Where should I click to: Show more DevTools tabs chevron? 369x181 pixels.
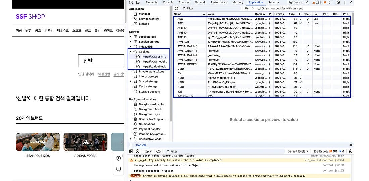[307, 2]
